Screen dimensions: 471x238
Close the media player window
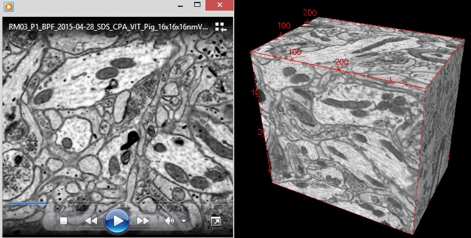pos(220,5)
